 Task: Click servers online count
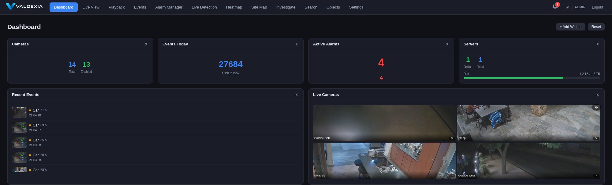(468, 60)
